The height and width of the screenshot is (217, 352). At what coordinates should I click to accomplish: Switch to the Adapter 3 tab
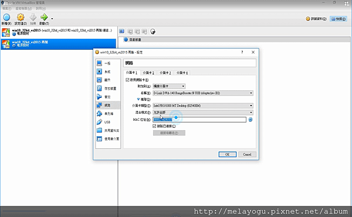(165, 73)
